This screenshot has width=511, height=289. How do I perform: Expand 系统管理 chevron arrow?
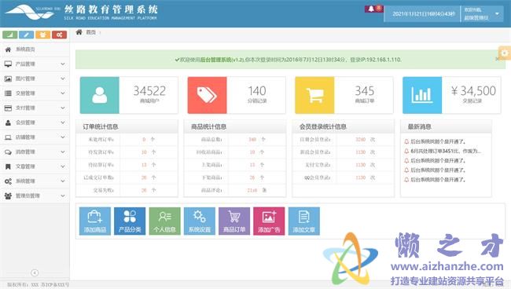63,181
